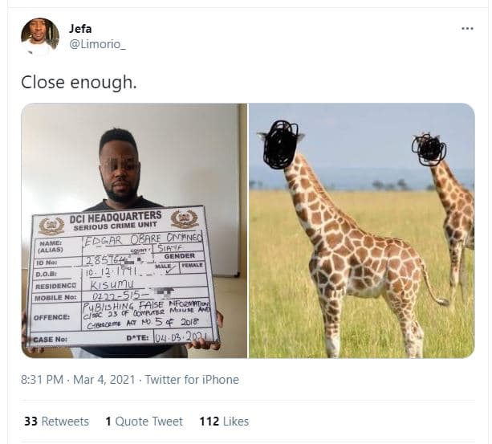Click the display name Jefa
Screen dimensions: 492x444
pyautogui.click(x=80, y=29)
